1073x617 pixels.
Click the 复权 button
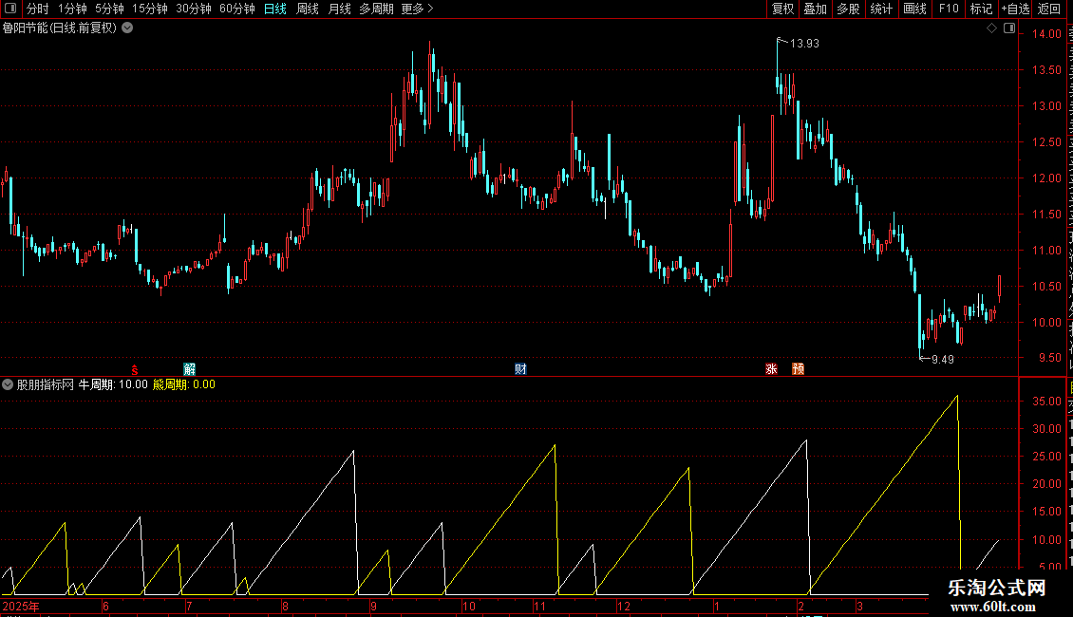[x=782, y=9]
